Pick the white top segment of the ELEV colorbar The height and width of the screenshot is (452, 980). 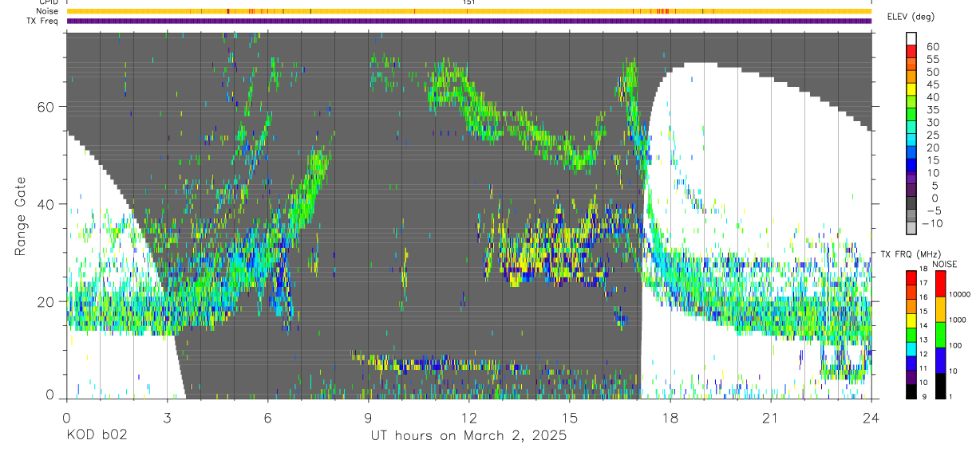[x=911, y=38]
